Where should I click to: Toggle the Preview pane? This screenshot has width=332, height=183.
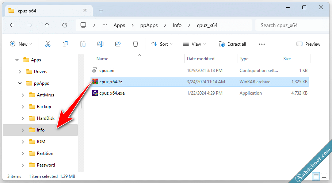pyautogui.click(x=308, y=44)
